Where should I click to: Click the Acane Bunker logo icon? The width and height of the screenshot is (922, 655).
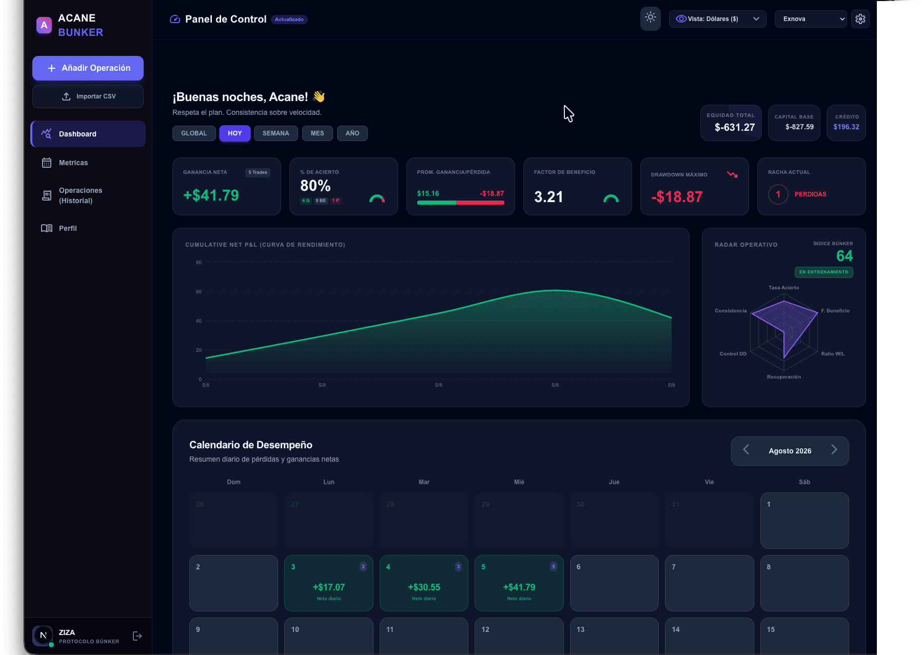44,25
